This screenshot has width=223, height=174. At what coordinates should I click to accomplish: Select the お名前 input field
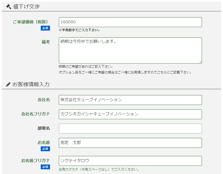pyautogui.click(x=130, y=143)
